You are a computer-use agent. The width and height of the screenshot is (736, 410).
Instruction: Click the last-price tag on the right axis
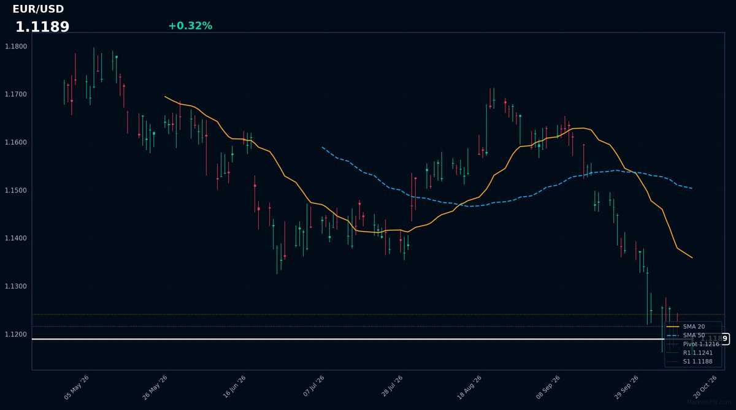pos(715,339)
